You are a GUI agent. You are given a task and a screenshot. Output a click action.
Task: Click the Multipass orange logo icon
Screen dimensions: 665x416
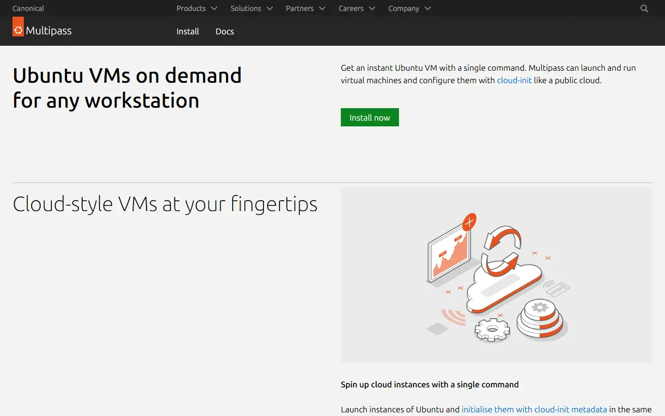pyautogui.click(x=18, y=27)
